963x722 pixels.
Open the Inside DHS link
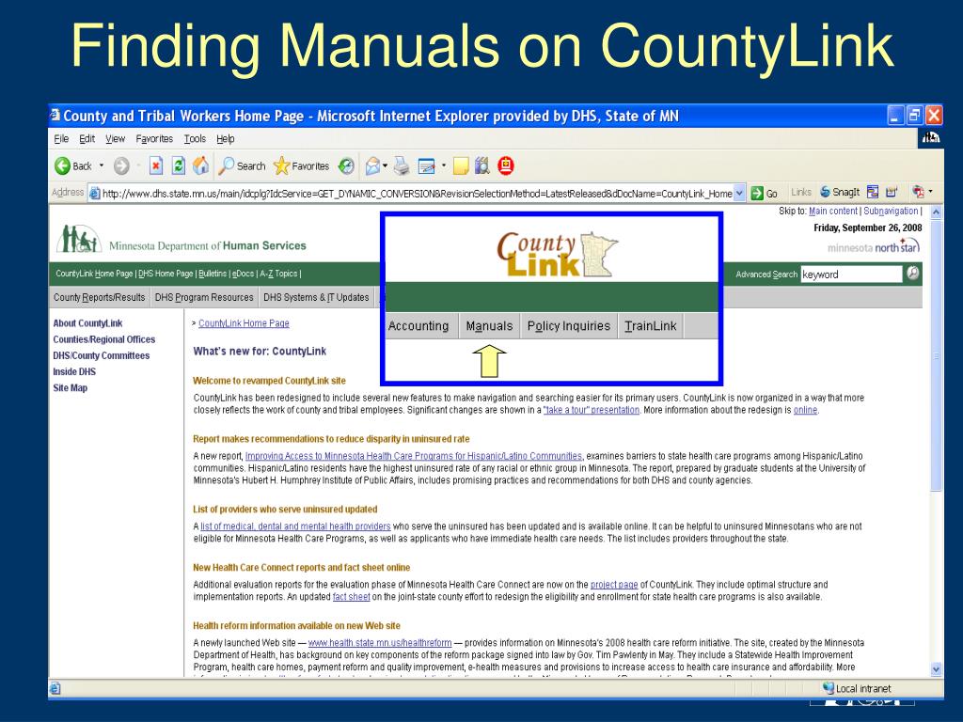click(74, 371)
